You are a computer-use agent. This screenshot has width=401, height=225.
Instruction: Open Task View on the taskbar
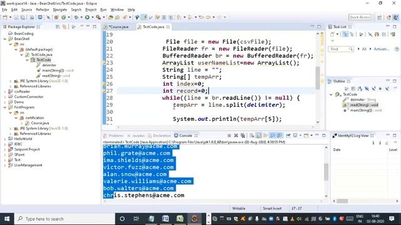pos(136,219)
